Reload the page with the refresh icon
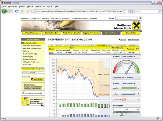The width and height of the screenshot is (163, 121). pos(17,11)
